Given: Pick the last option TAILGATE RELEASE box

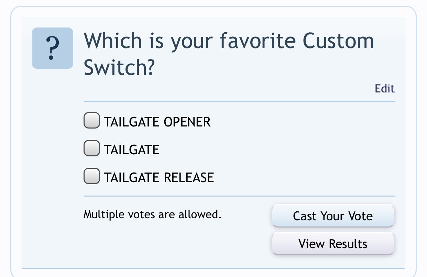Looking at the screenshot, I should pos(92,176).
